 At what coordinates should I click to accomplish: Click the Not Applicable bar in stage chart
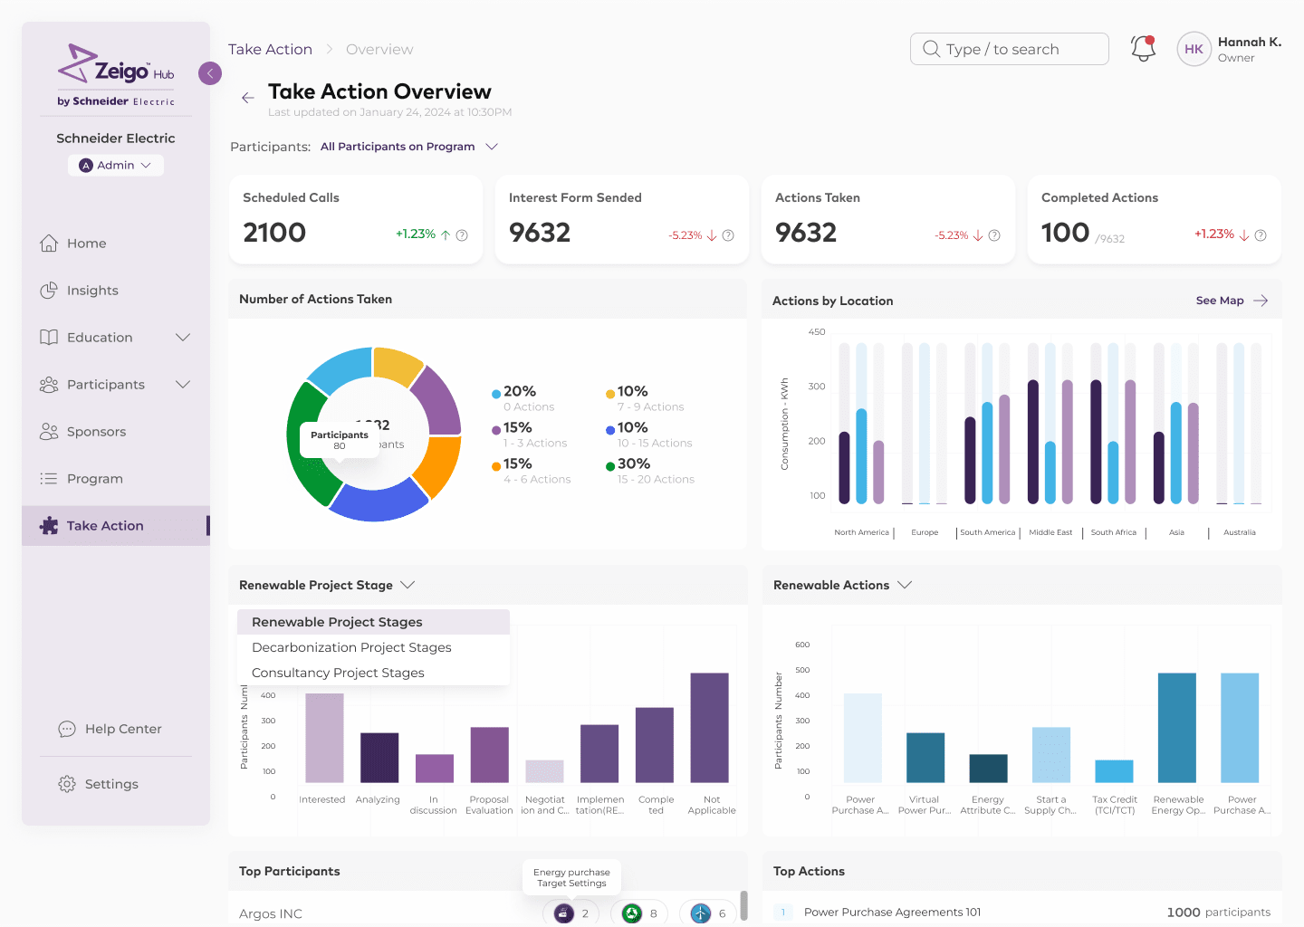click(x=709, y=727)
